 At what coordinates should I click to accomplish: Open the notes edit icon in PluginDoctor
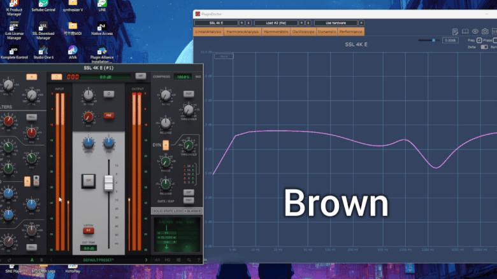pyautogui.click(x=455, y=31)
